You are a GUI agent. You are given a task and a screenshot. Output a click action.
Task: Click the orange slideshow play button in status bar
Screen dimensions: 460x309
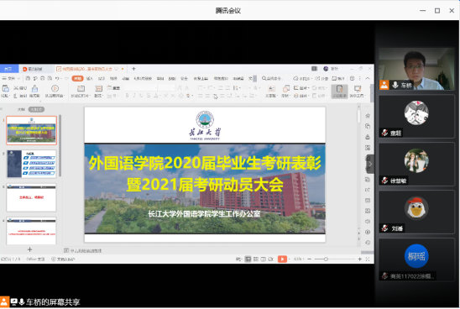(x=282, y=259)
